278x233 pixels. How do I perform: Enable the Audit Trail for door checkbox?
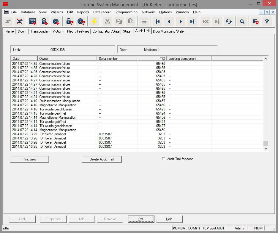[x=164, y=158]
